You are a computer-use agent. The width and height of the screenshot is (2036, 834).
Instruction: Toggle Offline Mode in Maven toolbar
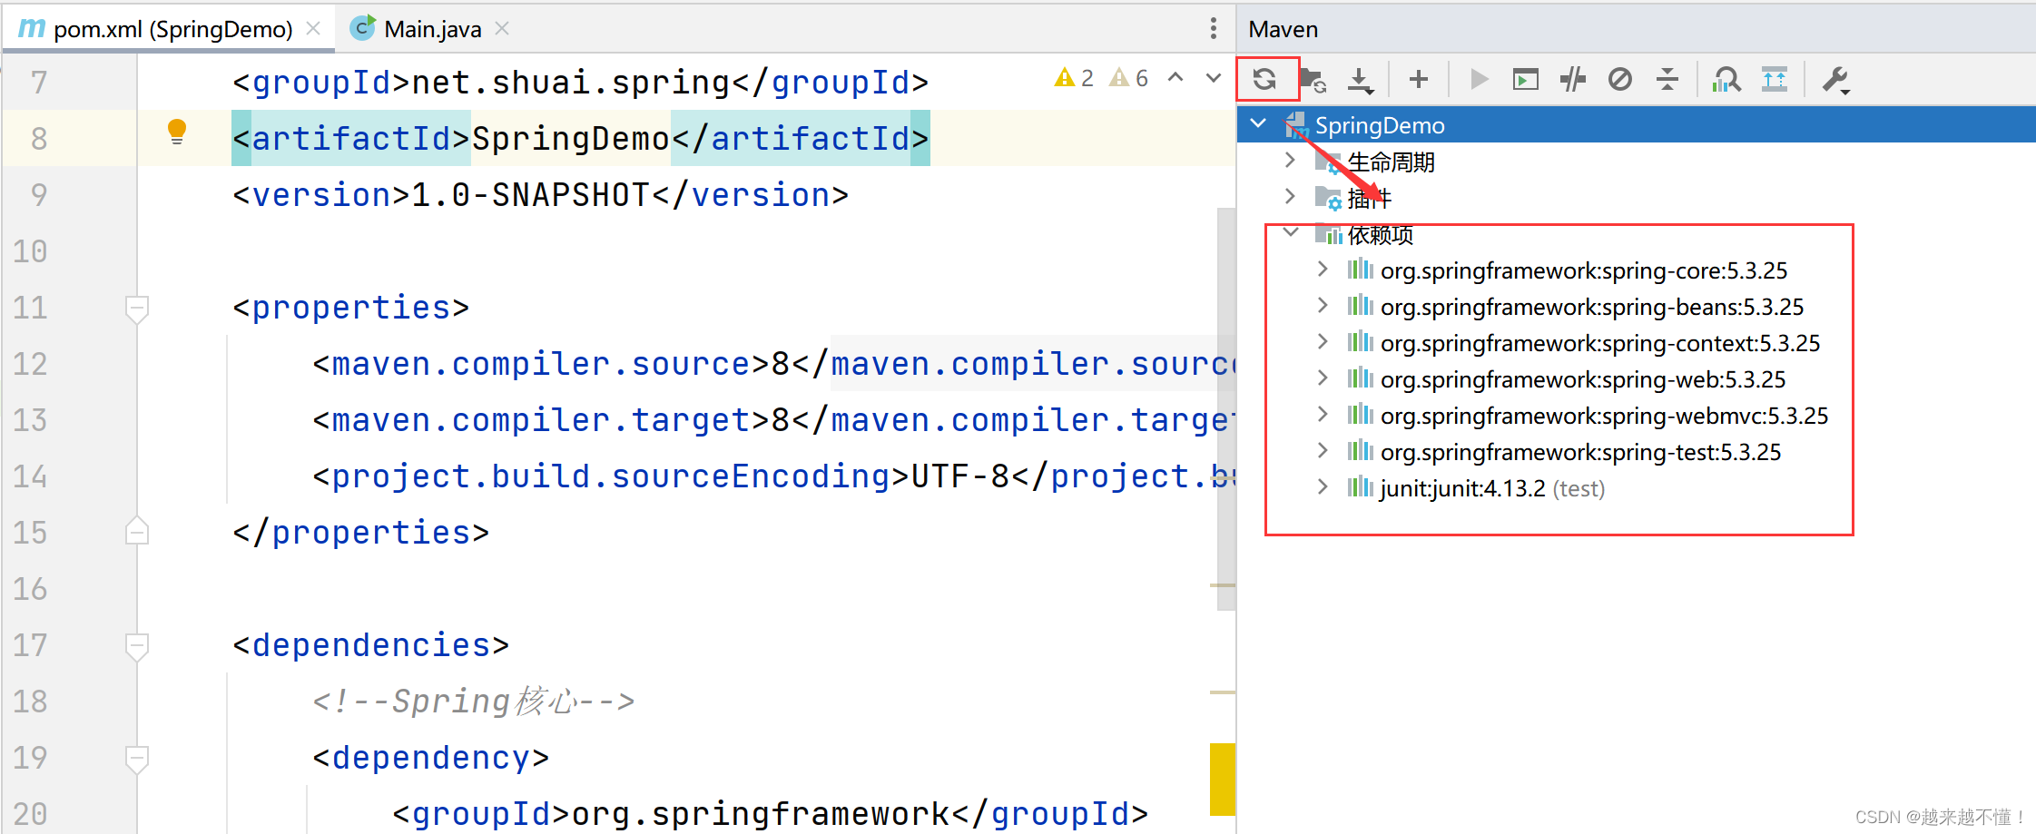[1573, 80]
